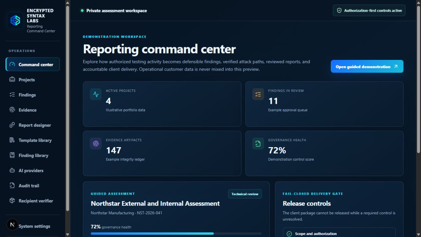
Task: Click the Findings in Review checklist icon
Action: tap(258, 94)
